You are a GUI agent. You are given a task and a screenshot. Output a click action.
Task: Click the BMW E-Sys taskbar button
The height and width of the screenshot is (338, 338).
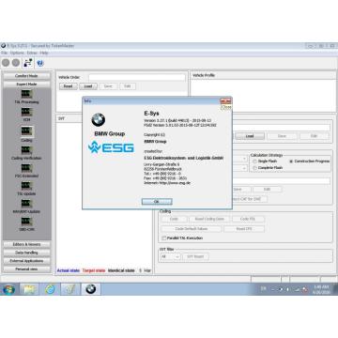pos(91,289)
